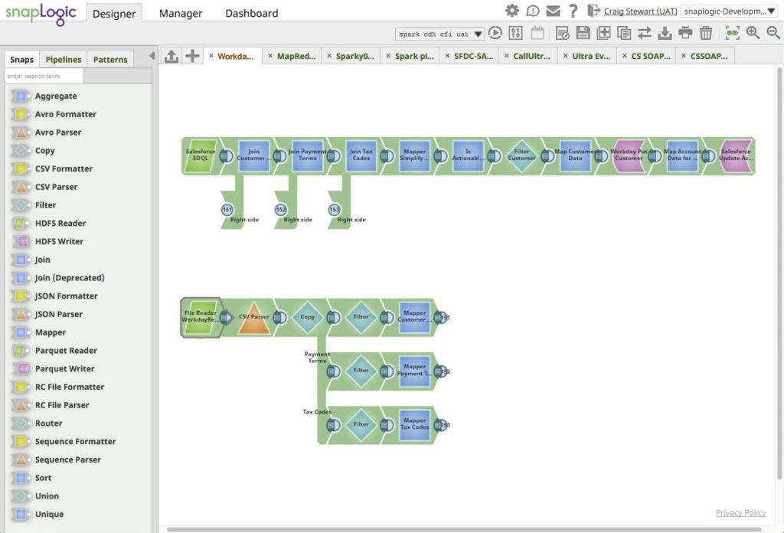This screenshot has width=784, height=533.
Task: Select the CSV Parser snap on canvas
Action: [254, 318]
